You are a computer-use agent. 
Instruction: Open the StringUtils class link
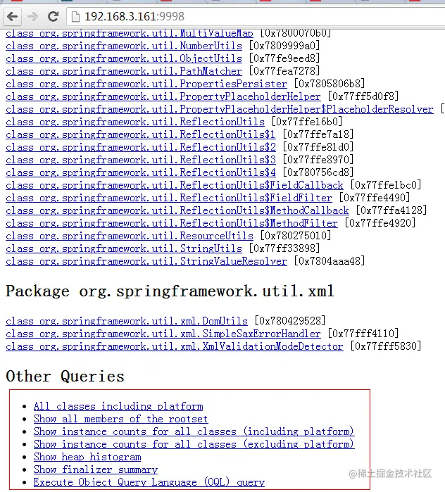pos(124,249)
